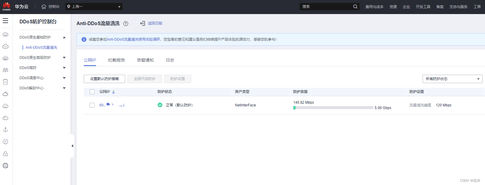Click the wave-shaped icon in the sidebar
This screenshot has height=185, width=485.
(x=5, y=70)
